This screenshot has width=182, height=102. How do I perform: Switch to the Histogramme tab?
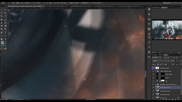coord(156,8)
